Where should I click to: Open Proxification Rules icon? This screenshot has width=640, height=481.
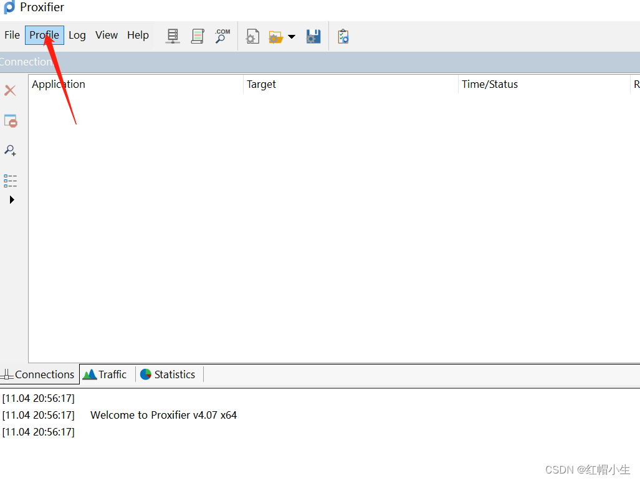198,36
